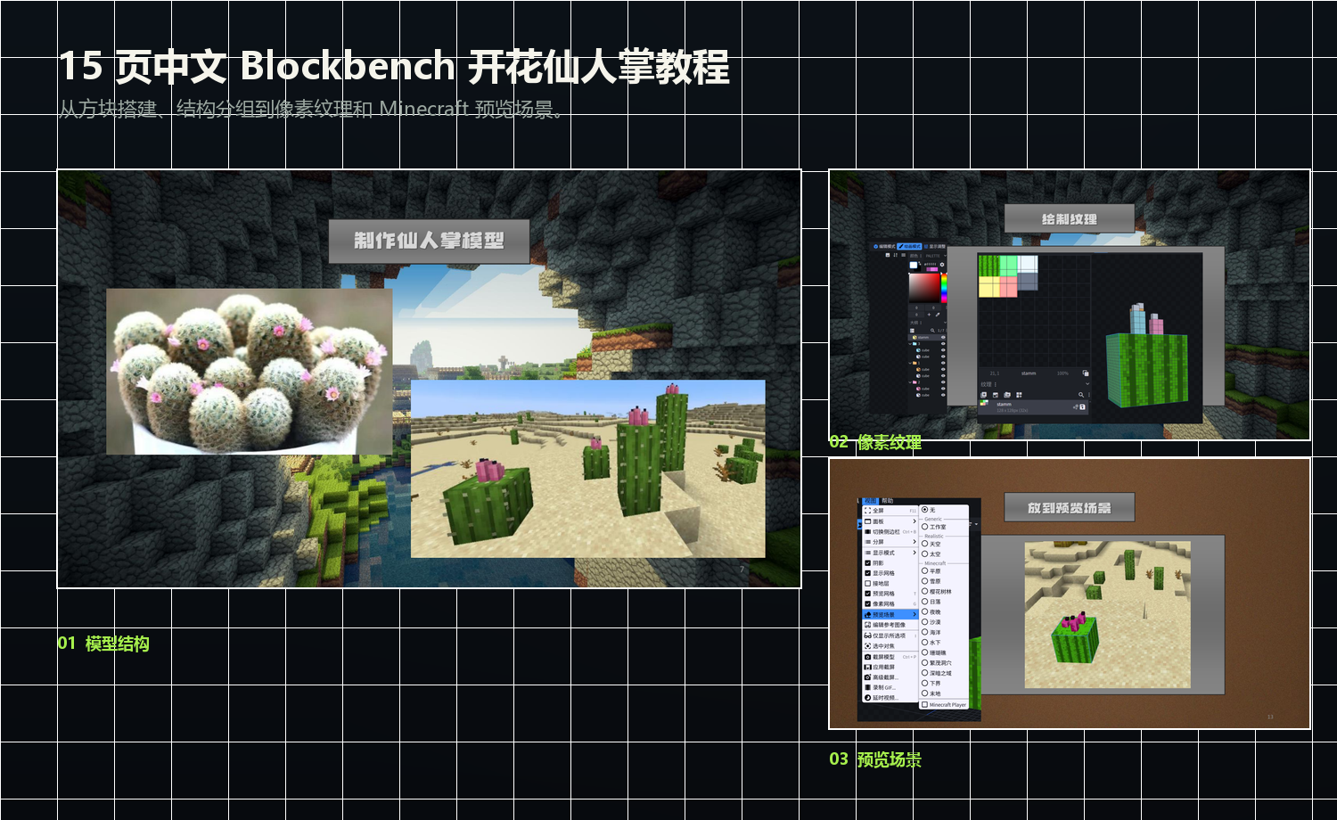Click the texture panel search icon
1337x820 pixels.
coord(1081,395)
